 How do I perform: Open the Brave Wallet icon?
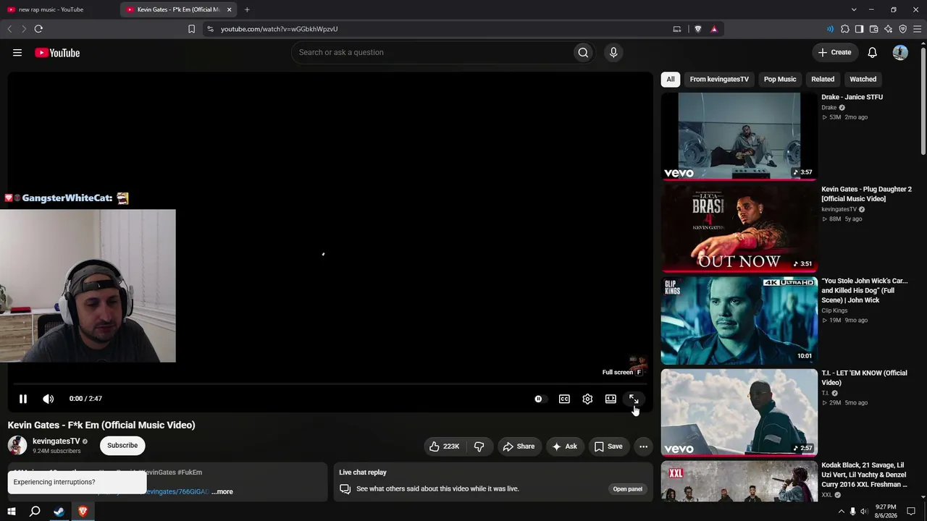point(873,29)
